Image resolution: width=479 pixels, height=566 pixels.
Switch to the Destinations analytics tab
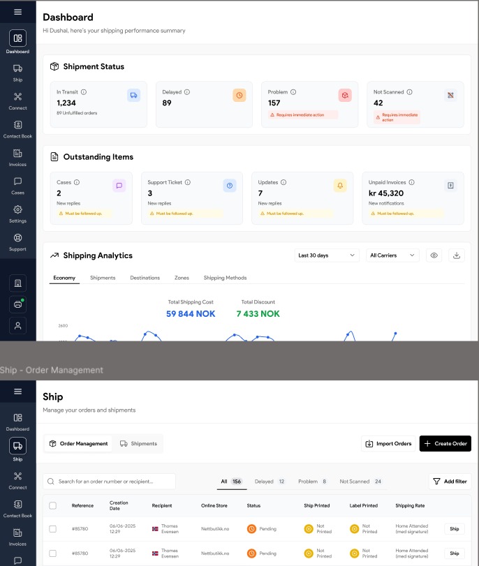coord(145,278)
